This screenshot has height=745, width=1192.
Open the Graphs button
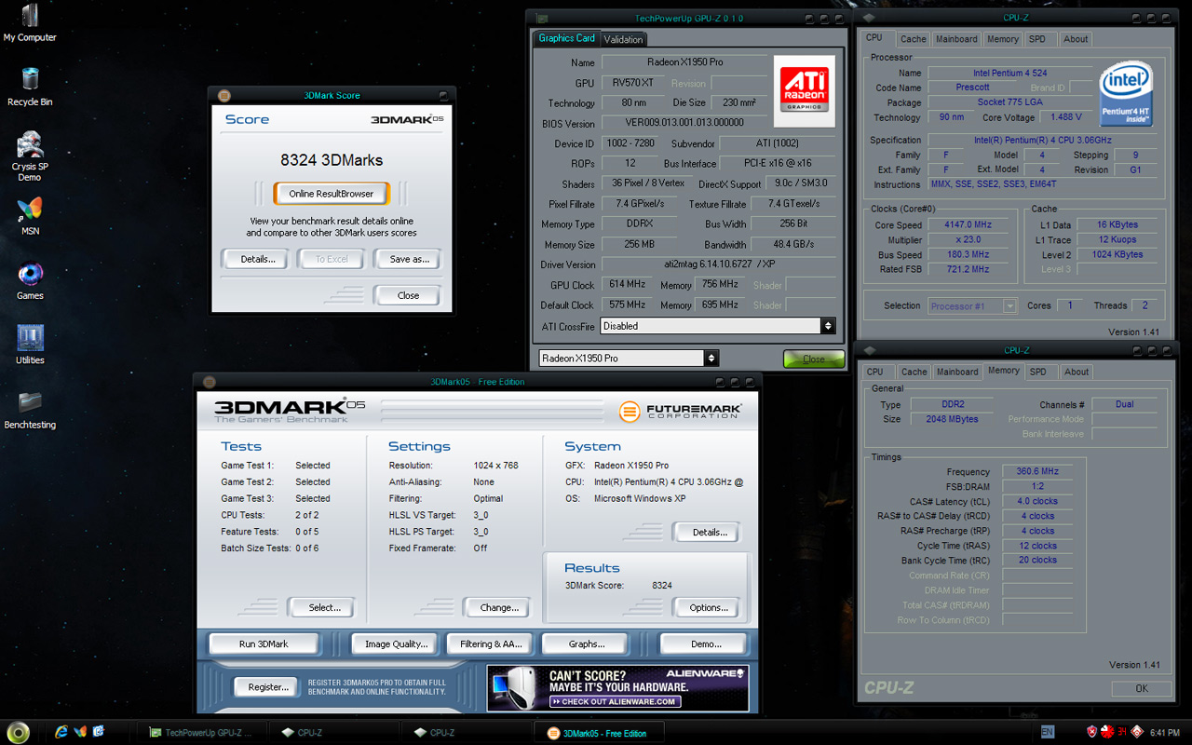pos(587,643)
